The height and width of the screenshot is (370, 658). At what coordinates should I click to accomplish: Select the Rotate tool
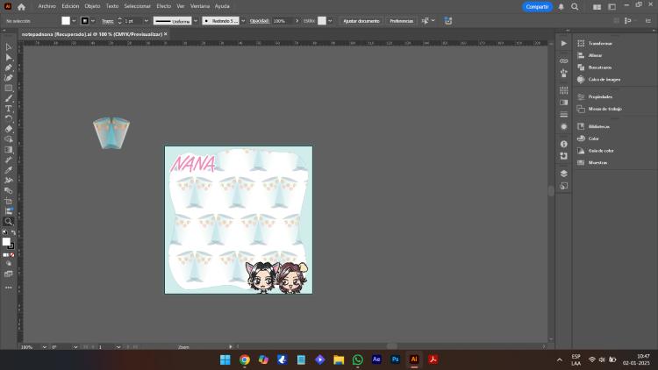[9, 118]
